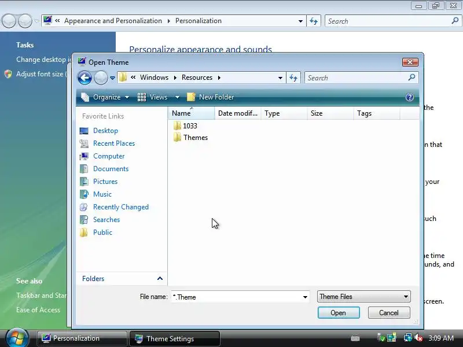Click the Computer icon in Favorite Links
Image resolution: width=463 pixels, height=347 pixels.
[x=84, y=156]
